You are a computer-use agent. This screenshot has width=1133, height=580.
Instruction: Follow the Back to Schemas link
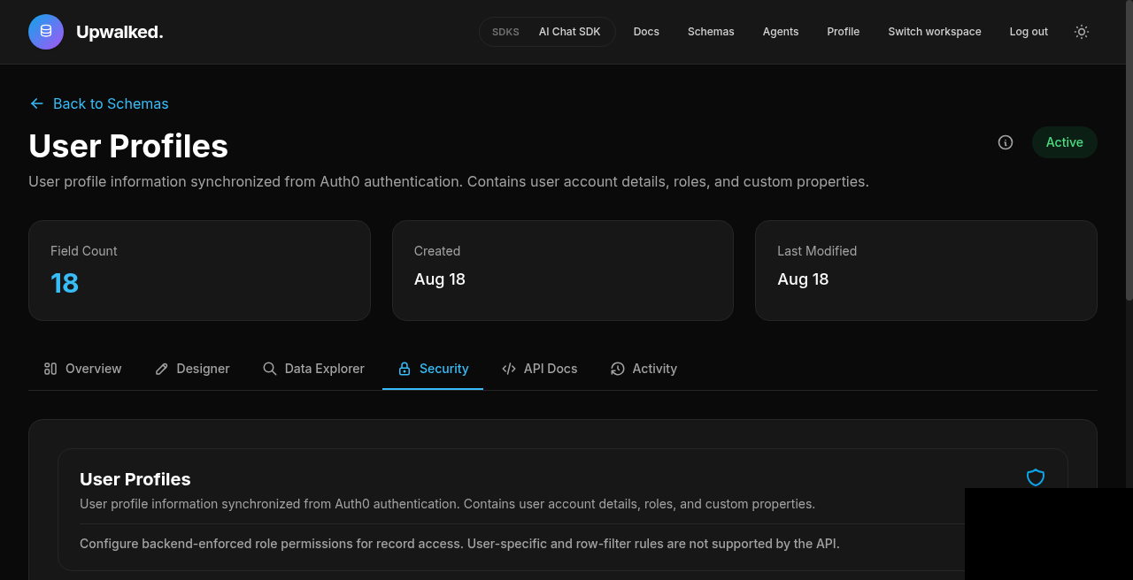[99, 103]
